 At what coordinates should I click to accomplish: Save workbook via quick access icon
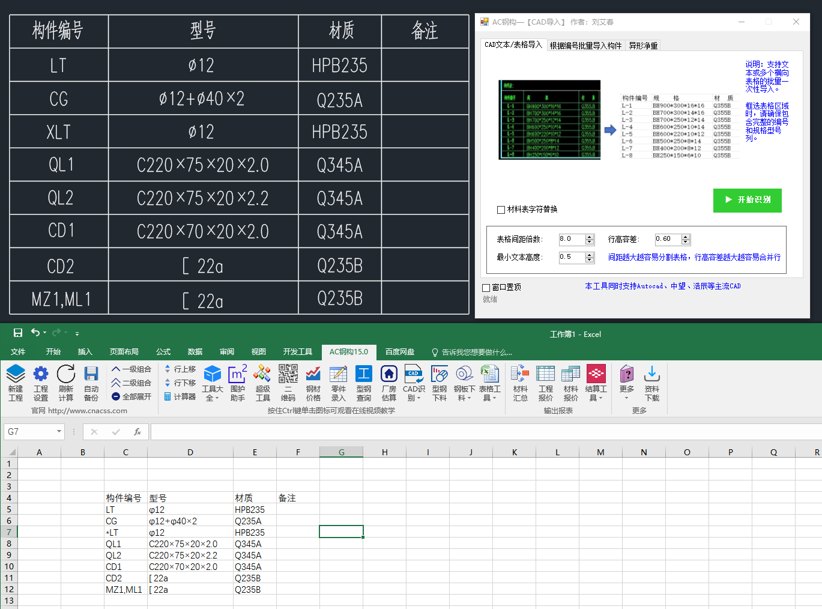[x=18, y=333]
